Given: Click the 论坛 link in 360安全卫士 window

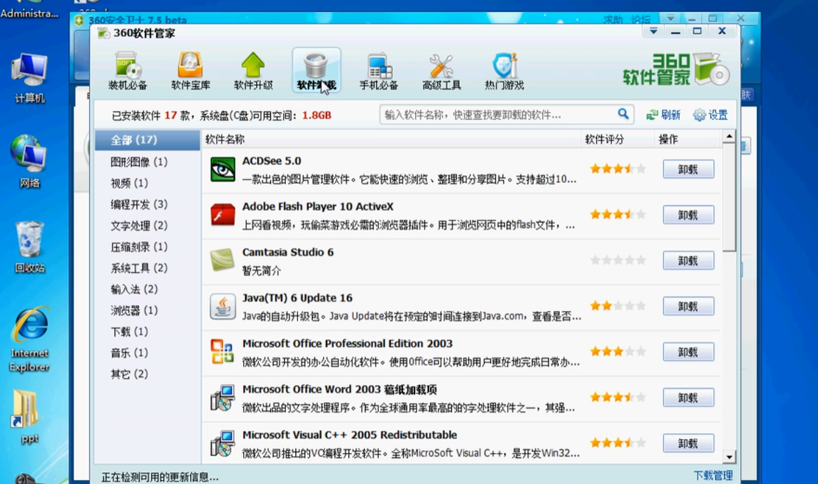Looking at the screenshot, I should [x=641, y=19].
